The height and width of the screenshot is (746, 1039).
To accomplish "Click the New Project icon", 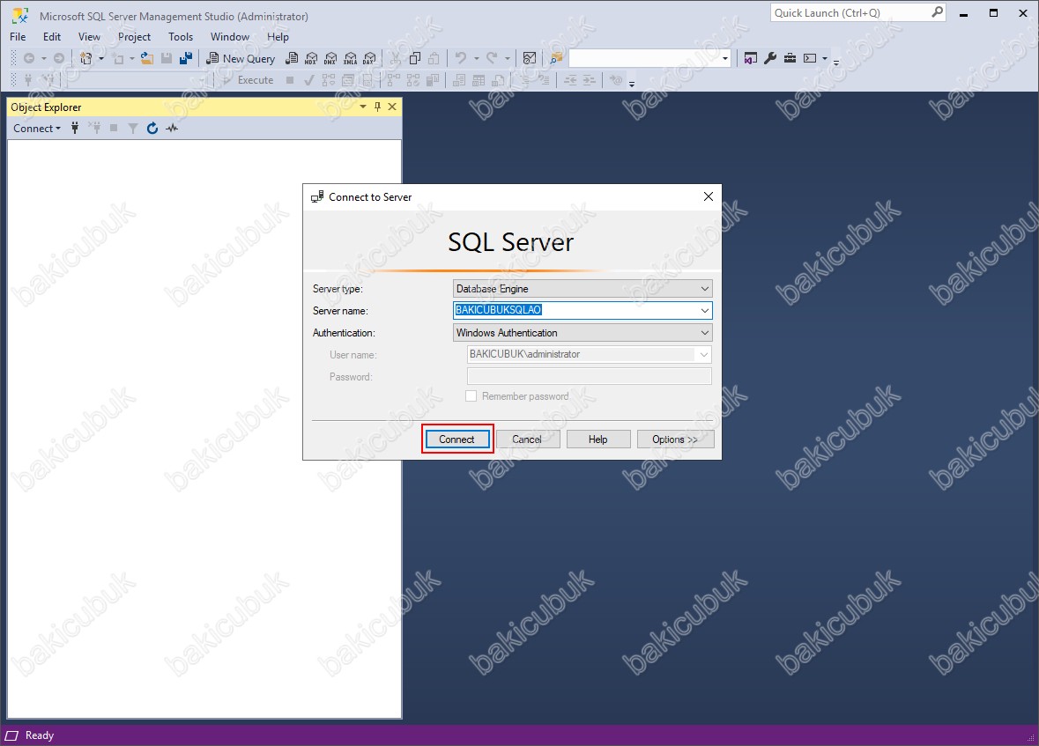I will (x=86, y=58).
